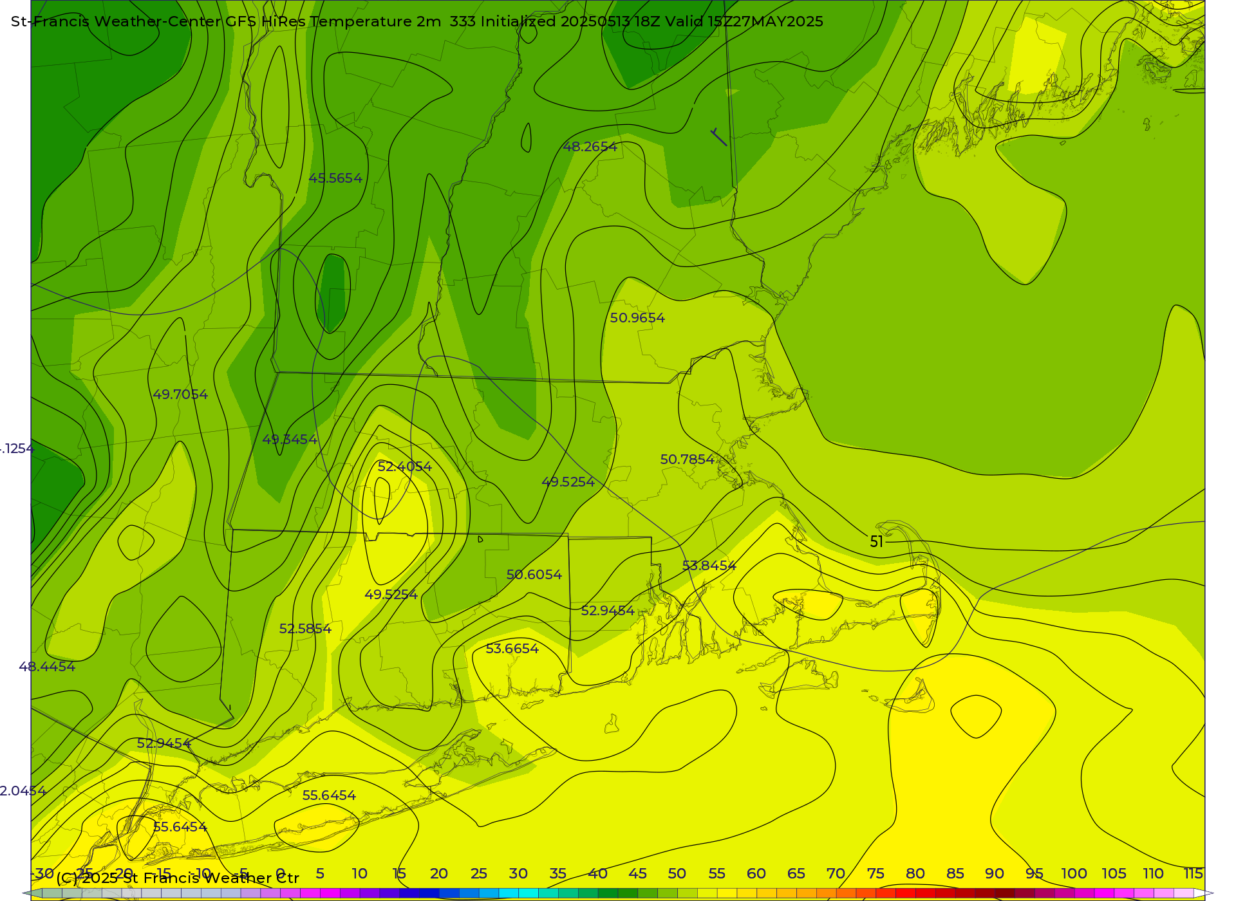Viewport: 1236px width, 901px height.
Task: Select the 48.4454 temperature reading
Action: [x=47, y=667]
